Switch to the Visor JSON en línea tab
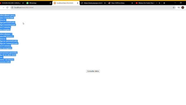 pos(120,3)
